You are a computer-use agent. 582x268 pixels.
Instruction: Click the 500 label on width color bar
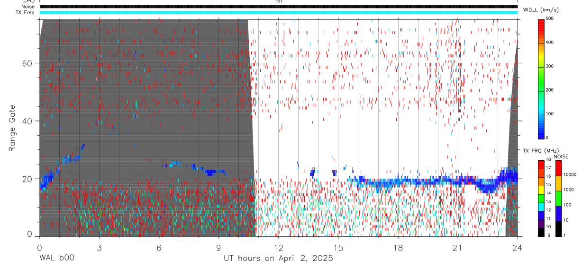click(x=550, y=18)
